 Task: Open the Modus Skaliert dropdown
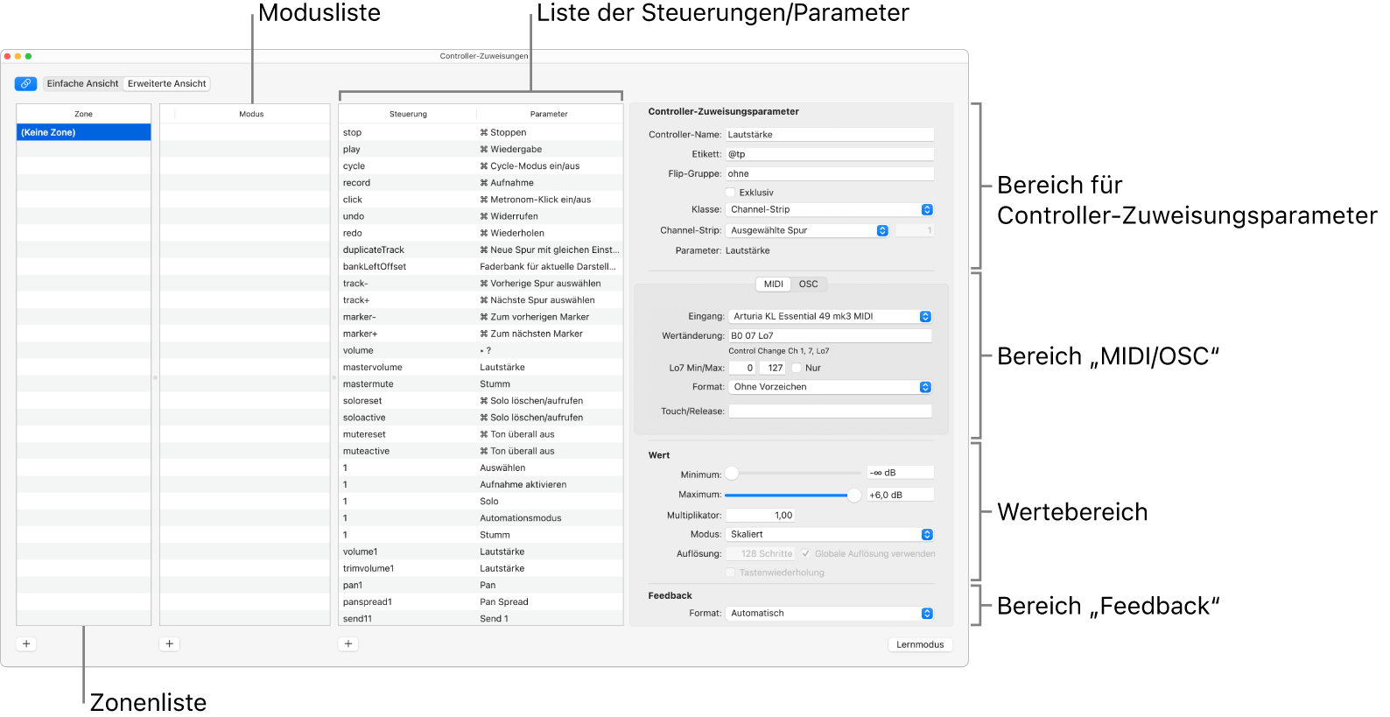point(830,534)
